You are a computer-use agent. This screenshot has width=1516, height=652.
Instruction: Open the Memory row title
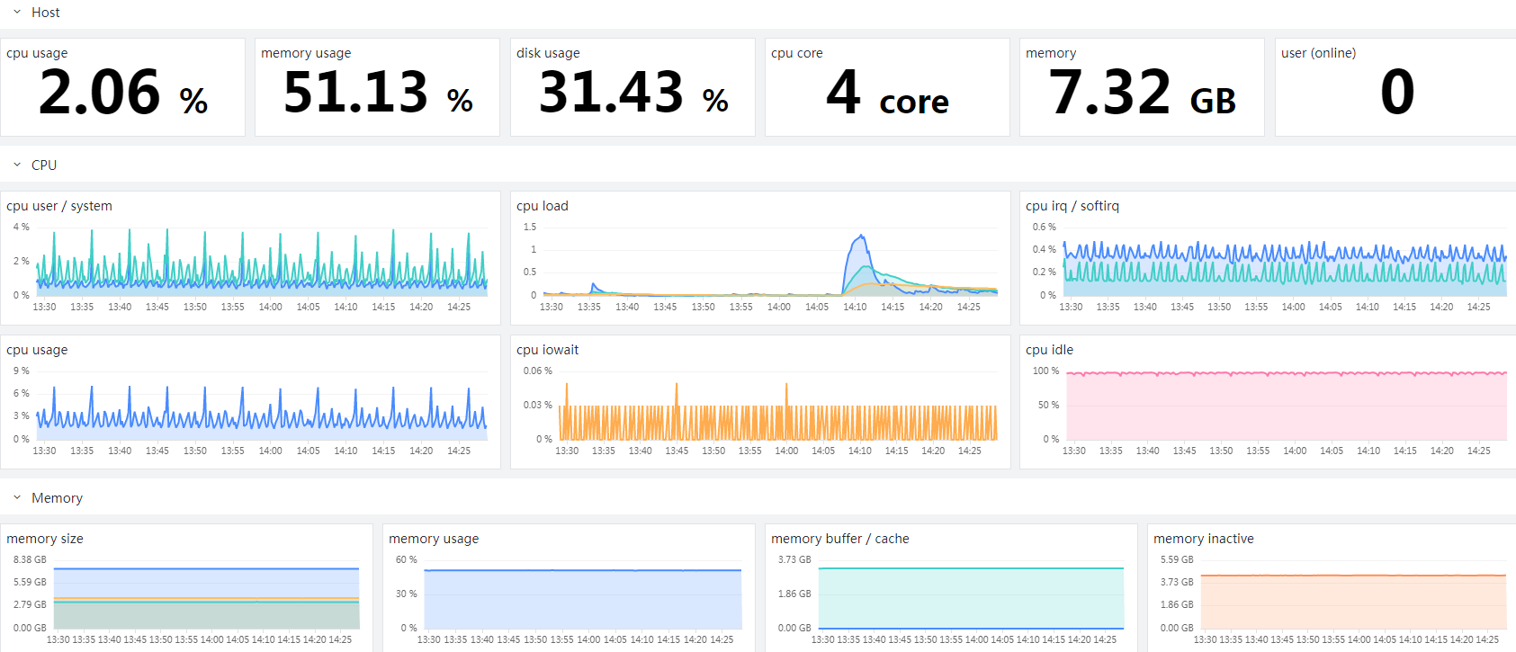point(57,498)
